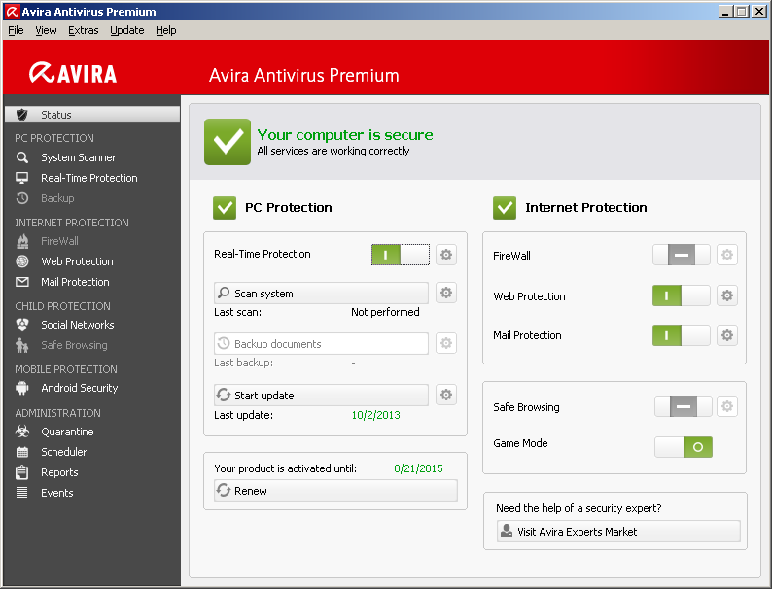
Task: Click the gear icon beside Start update
Action: click(x=446, y=395)
